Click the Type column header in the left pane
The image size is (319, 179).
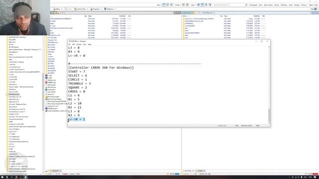click(90, 16)
